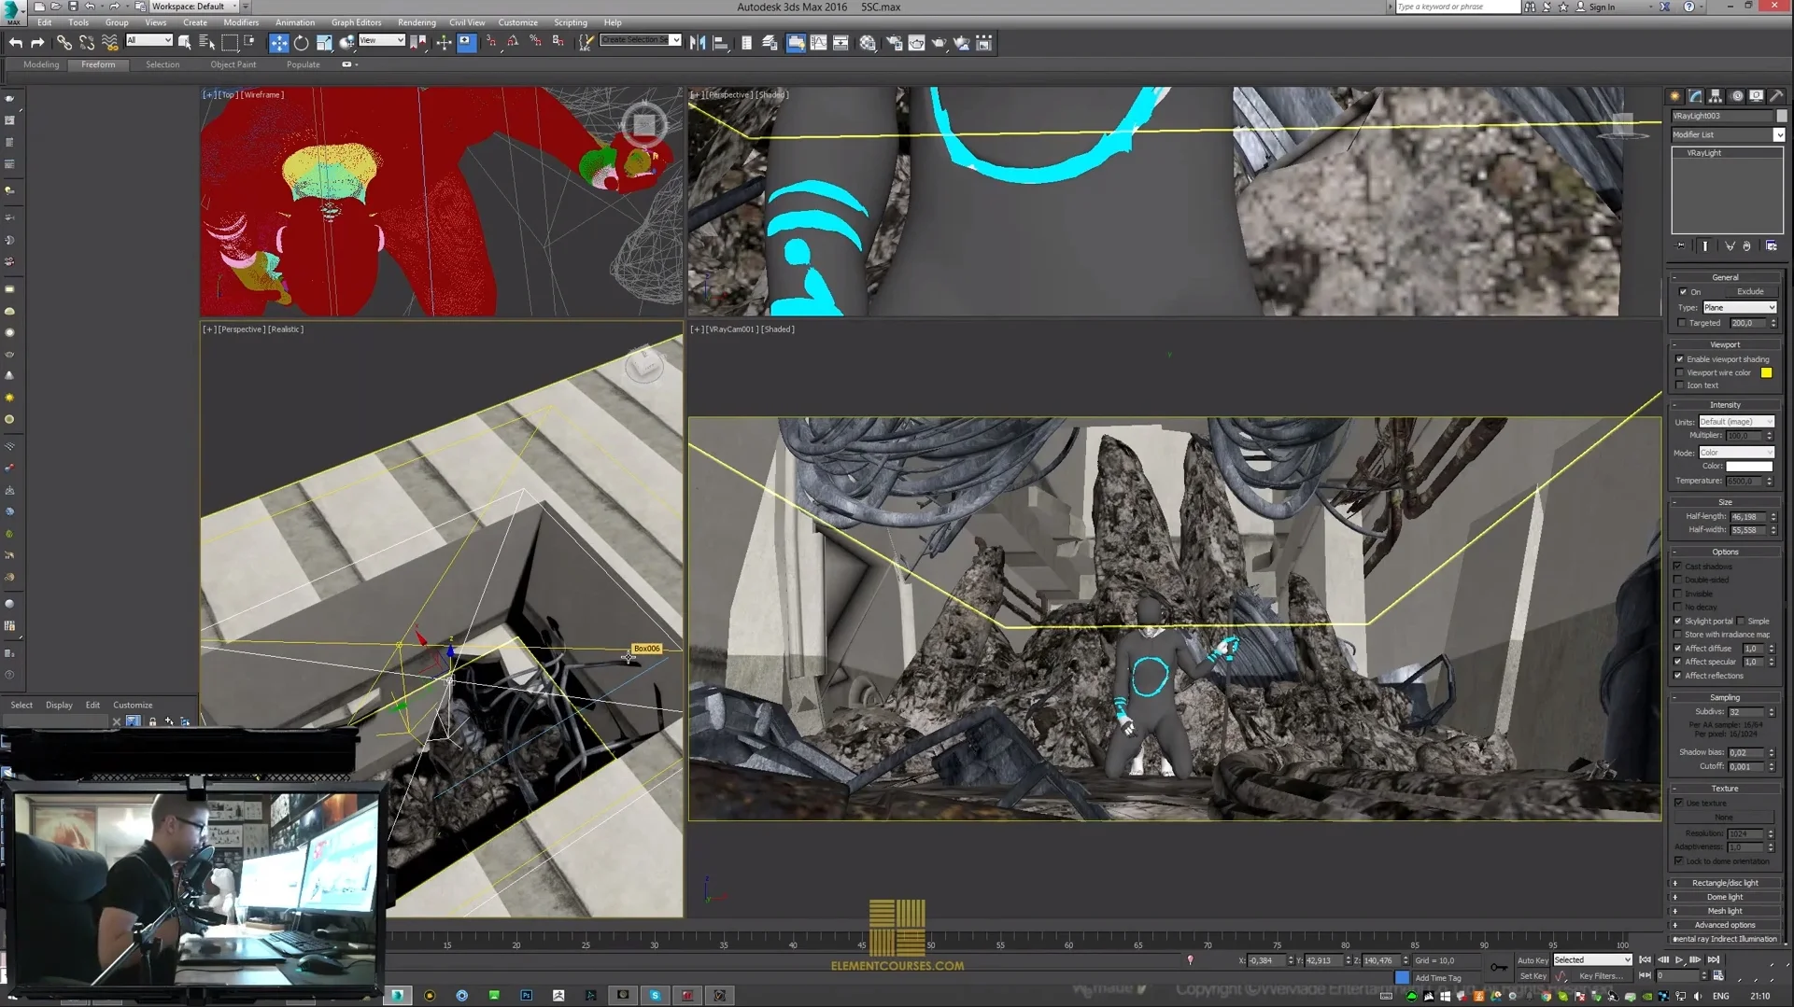Open the Modifiers menu
The width and height of the screenshot is (1794, 1007).
pos(241,22)
